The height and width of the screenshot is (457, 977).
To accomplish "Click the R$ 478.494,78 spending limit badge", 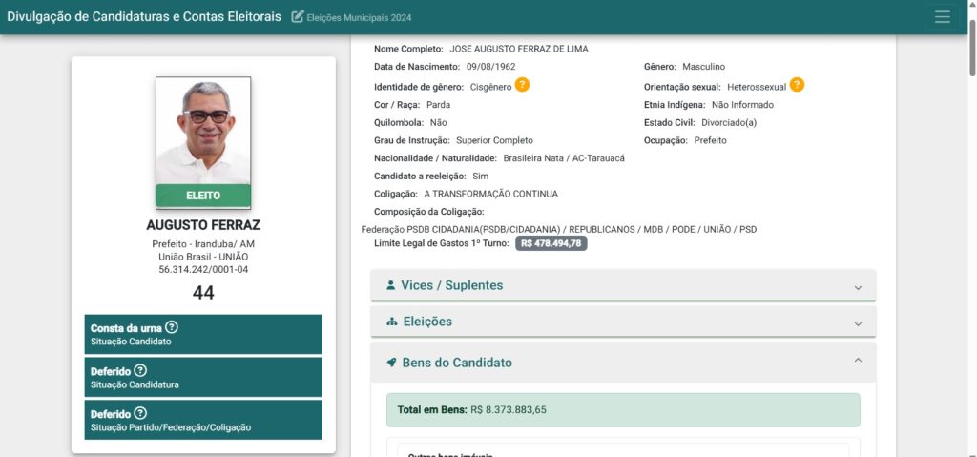I will [551, 243].
